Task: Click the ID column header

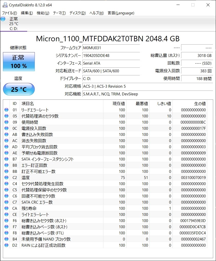Action: [15, 104]
